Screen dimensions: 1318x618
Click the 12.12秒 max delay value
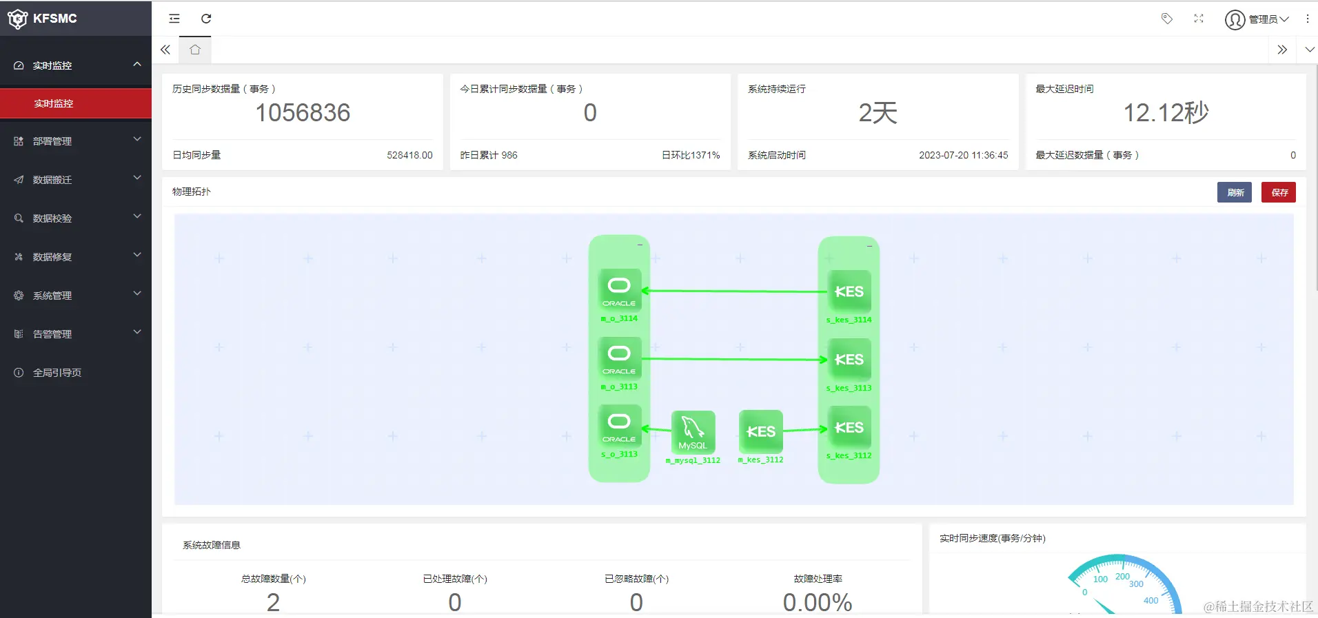[x=1166, y=112]
